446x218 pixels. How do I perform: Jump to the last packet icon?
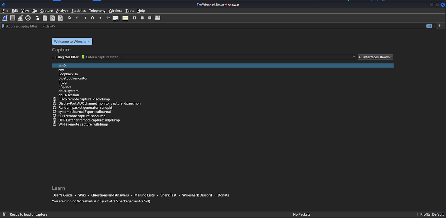[x=108, y=18]
